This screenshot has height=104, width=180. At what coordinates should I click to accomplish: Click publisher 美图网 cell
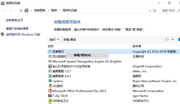137,76
